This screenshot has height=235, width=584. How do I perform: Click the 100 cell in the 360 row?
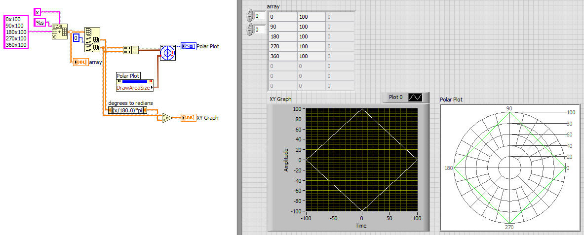pyautogui.click(x=311, y=56)
